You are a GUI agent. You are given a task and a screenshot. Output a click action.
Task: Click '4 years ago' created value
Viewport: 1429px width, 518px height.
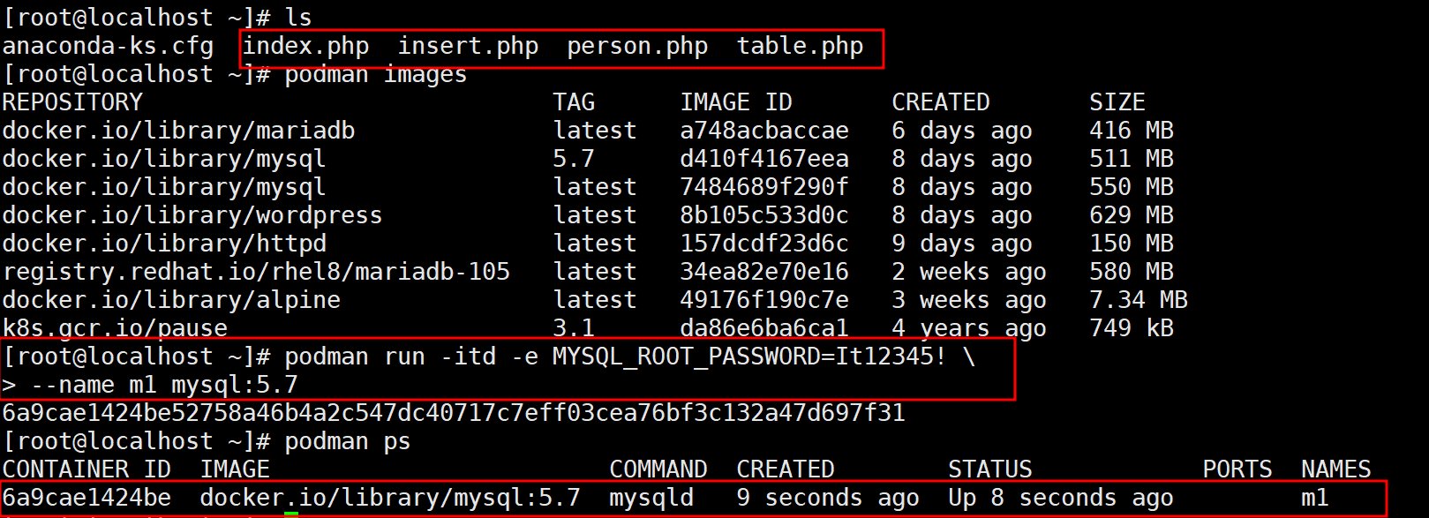(x=969, y=328)
